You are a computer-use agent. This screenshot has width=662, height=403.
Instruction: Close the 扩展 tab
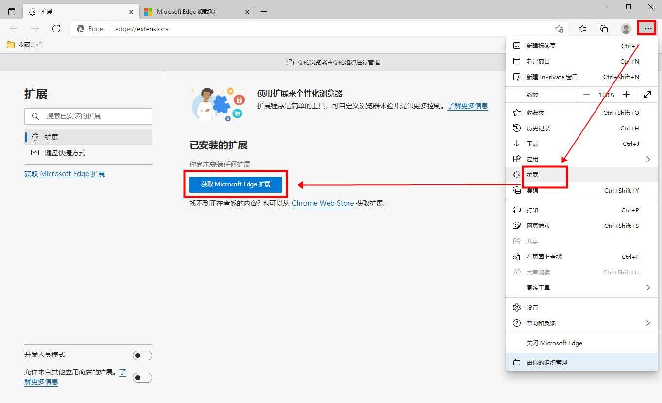(132, 12)
